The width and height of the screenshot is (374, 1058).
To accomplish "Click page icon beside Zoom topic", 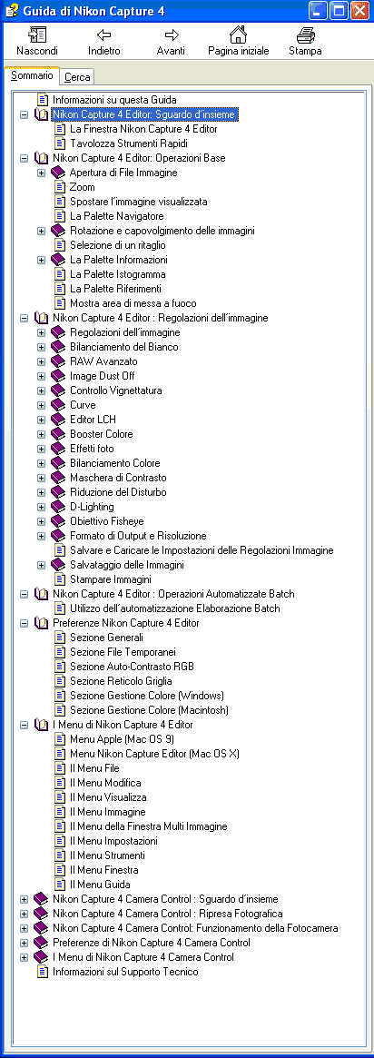I will tap(60, 187).
